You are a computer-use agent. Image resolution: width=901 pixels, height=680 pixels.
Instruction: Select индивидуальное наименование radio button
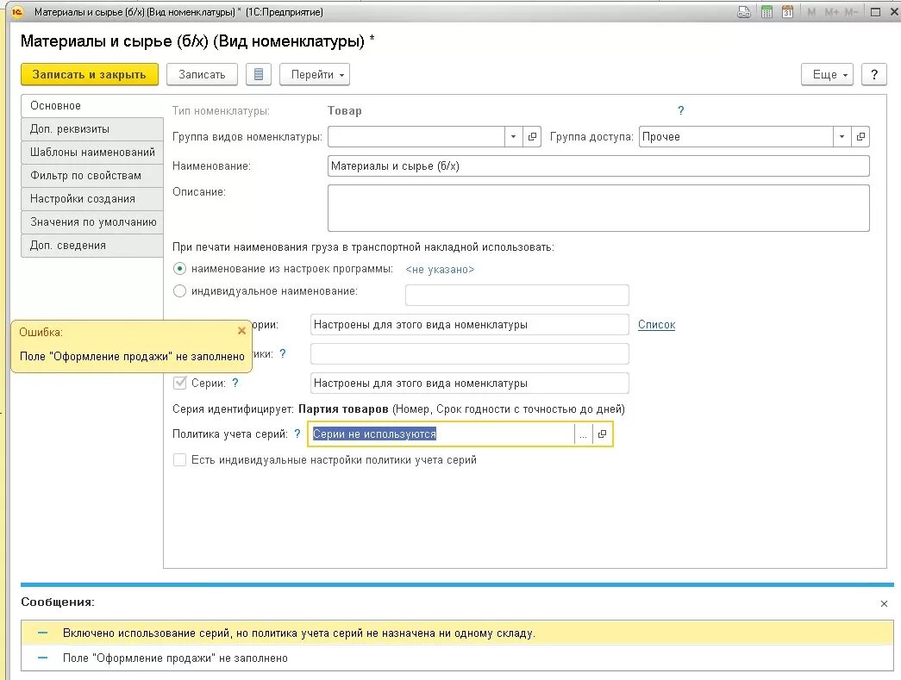point(180,291)
